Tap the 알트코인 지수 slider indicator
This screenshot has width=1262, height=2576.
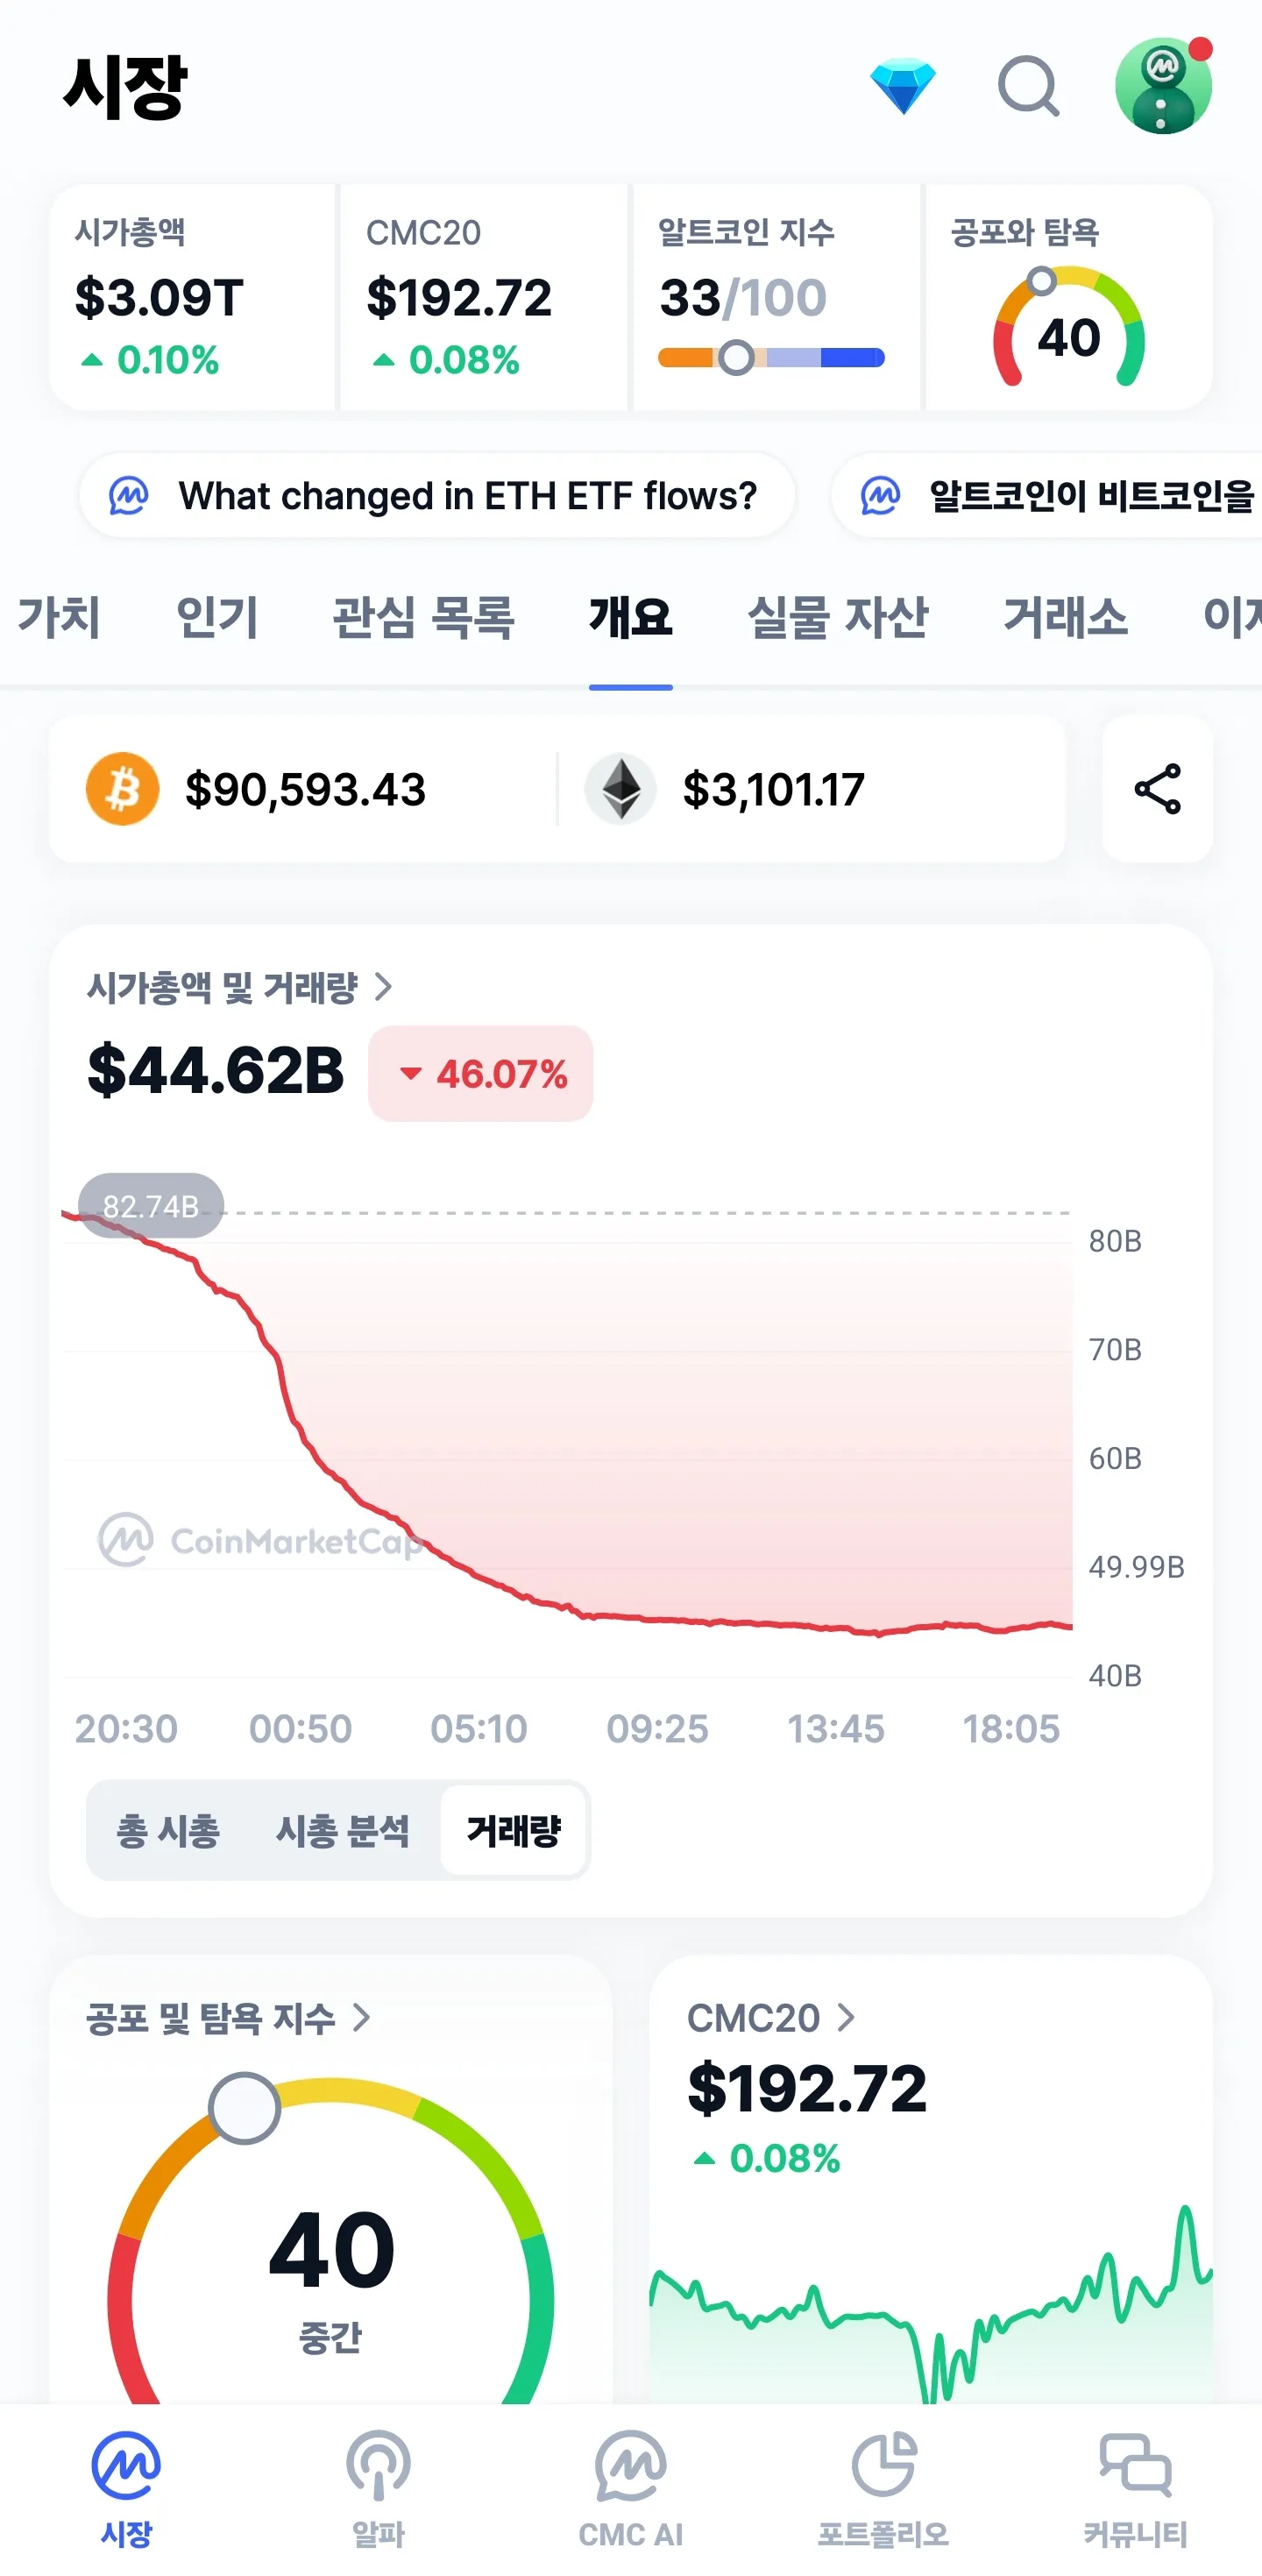(x=736, y=358)
